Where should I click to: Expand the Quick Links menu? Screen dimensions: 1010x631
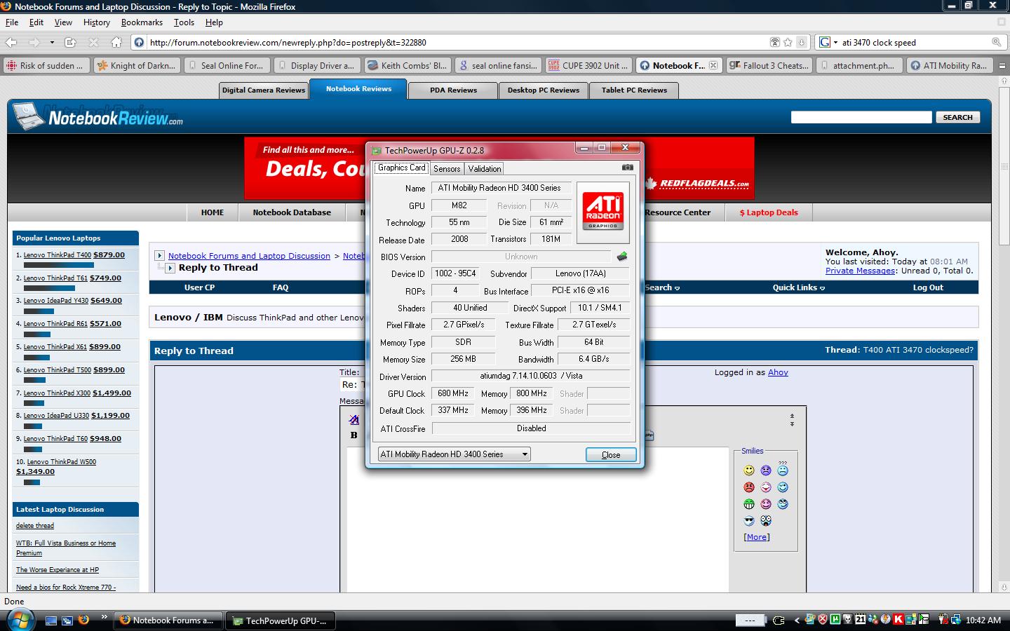coord(798,287)
